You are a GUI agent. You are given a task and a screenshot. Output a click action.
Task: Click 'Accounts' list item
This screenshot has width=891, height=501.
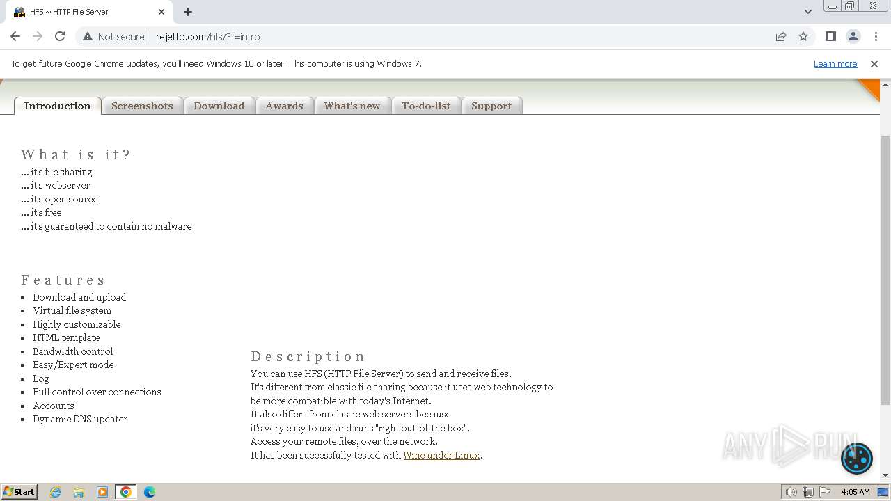[54, 406]
